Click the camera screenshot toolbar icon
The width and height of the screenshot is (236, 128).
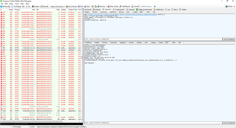93,7
